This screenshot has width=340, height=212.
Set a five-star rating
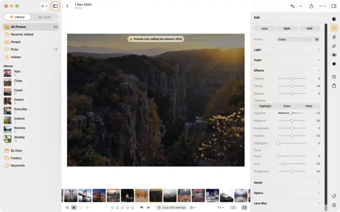[132, 208]
